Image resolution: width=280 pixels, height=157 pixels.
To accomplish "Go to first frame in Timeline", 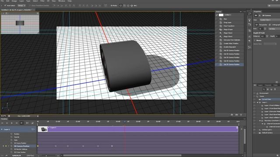I will coord(2,123).
